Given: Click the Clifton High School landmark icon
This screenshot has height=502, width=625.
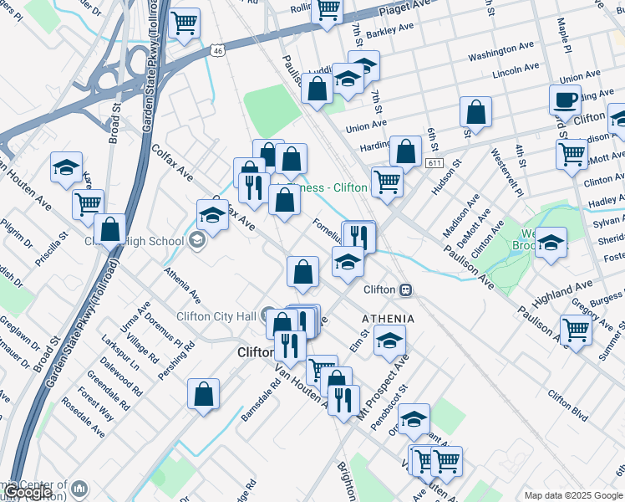Looking at the screenshot, I should 196,242.
